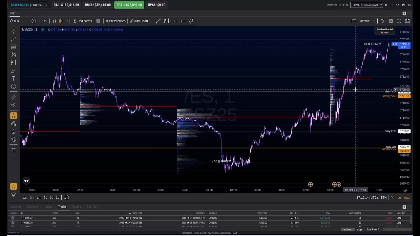Viewport: 420px width, 236px height.
Task: Sort trades by Entry Time column
Action: [137, 213]
